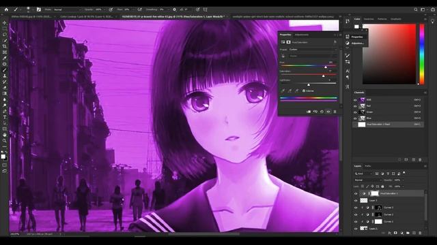This screenshot has height=245, width=437.
Task: Add a layer style with the fx icon
Action: pos(389,233)
